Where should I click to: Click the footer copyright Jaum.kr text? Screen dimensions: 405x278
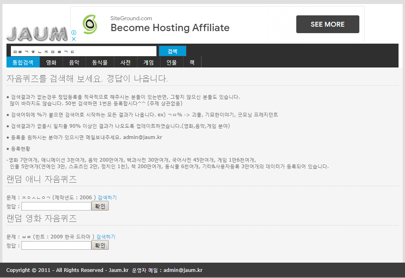tap(67, 270)
